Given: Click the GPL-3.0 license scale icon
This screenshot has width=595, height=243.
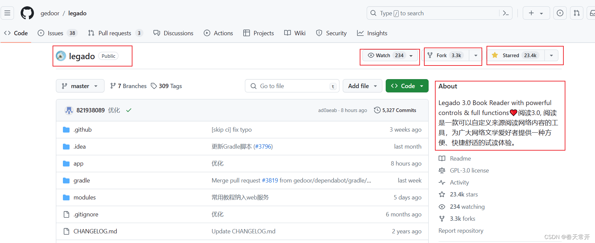Looking at the screenshot, I should coord(442,171).
